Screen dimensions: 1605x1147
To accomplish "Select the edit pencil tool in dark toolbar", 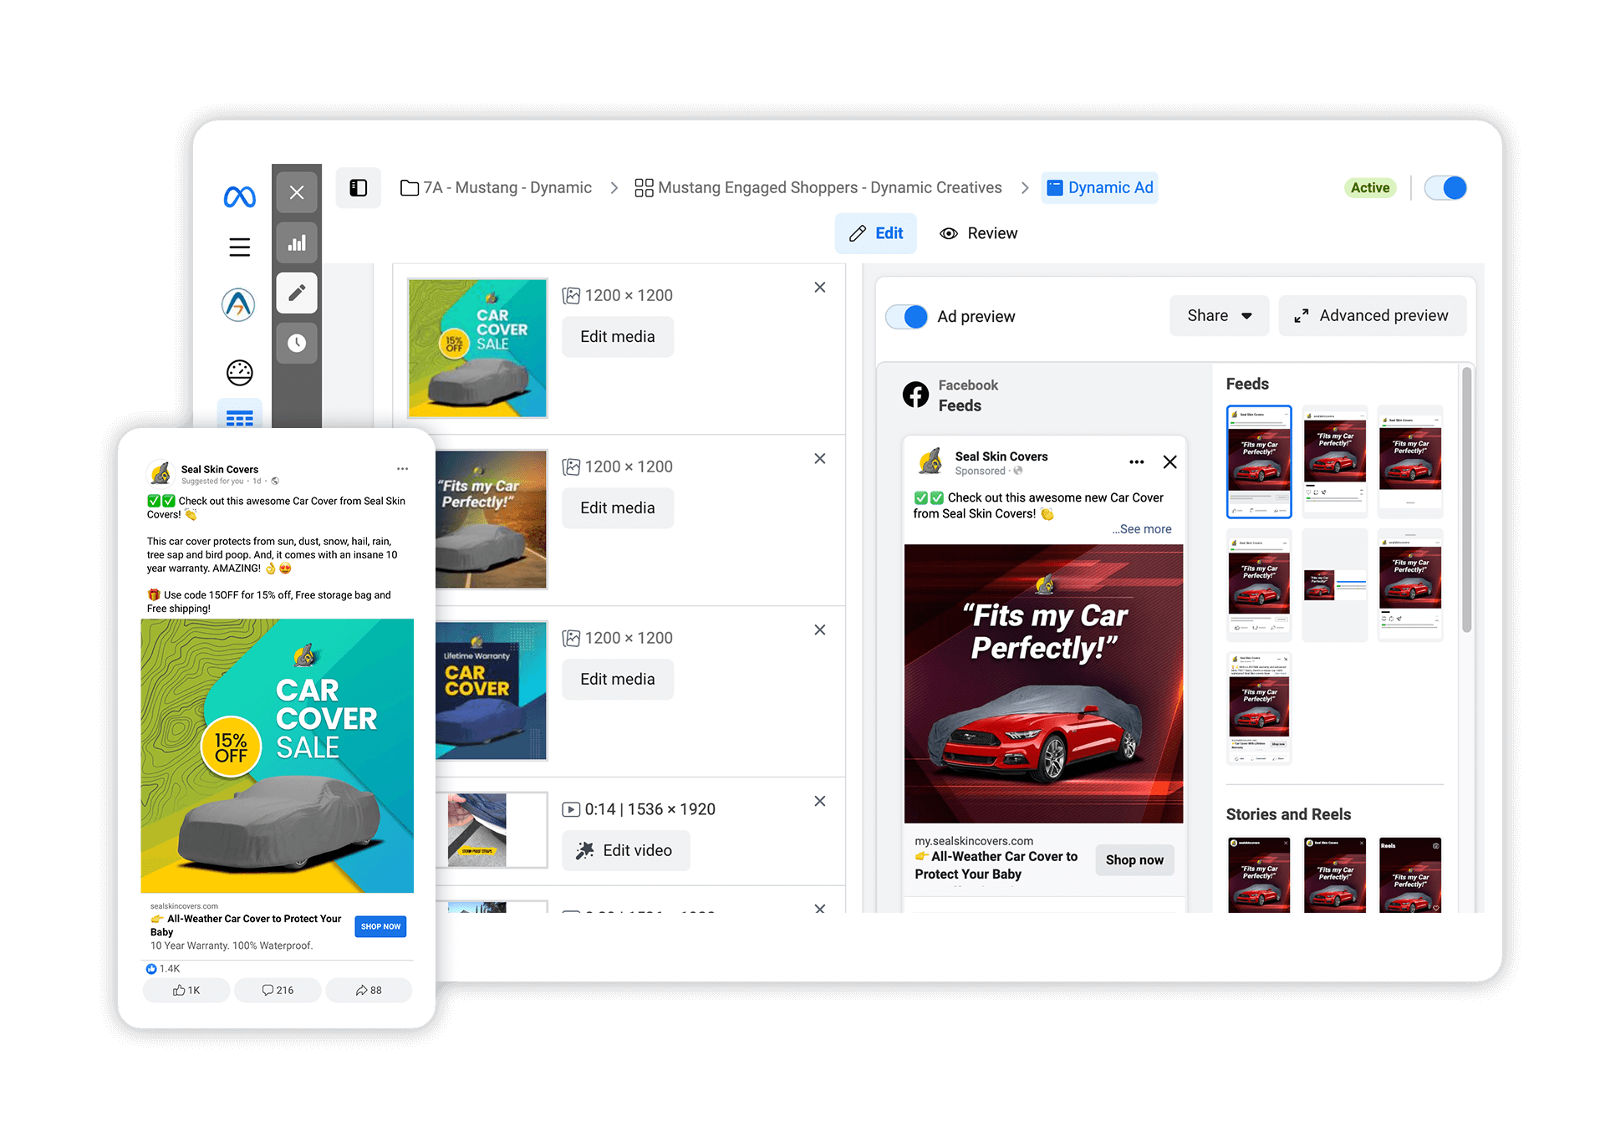I will (297, 293).
